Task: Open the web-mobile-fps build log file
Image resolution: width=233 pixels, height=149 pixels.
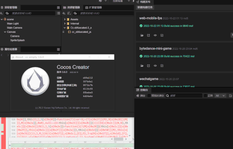Action: pyautogui.click(x=162, y=35)
